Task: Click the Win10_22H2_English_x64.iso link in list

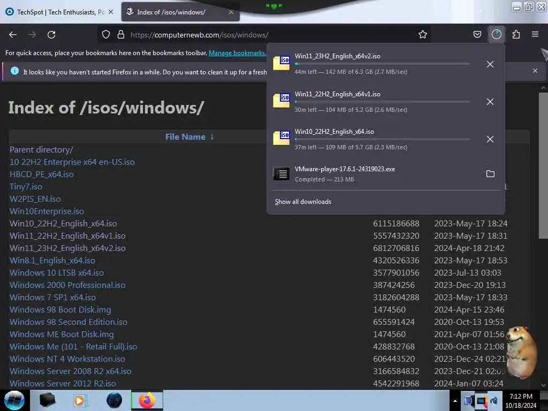Action: [63, 223]
